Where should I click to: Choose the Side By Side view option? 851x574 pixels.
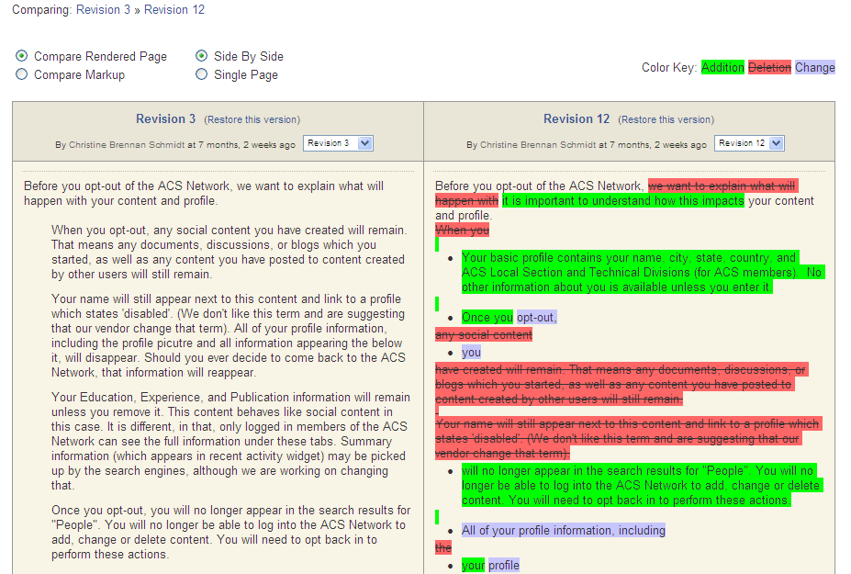pyautogui.click(x=202, y=56)
